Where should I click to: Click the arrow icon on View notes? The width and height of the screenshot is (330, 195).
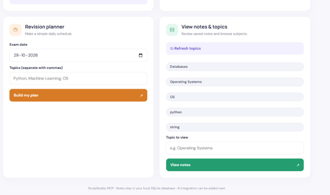(x=298, y=165)
